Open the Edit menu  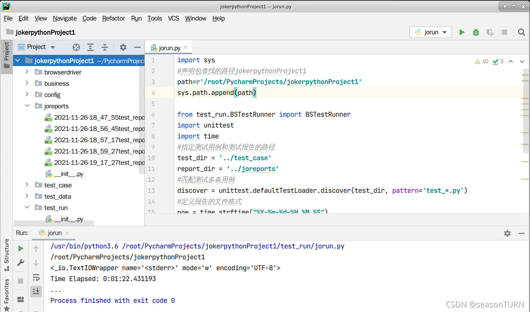click(x=23, y=18)
